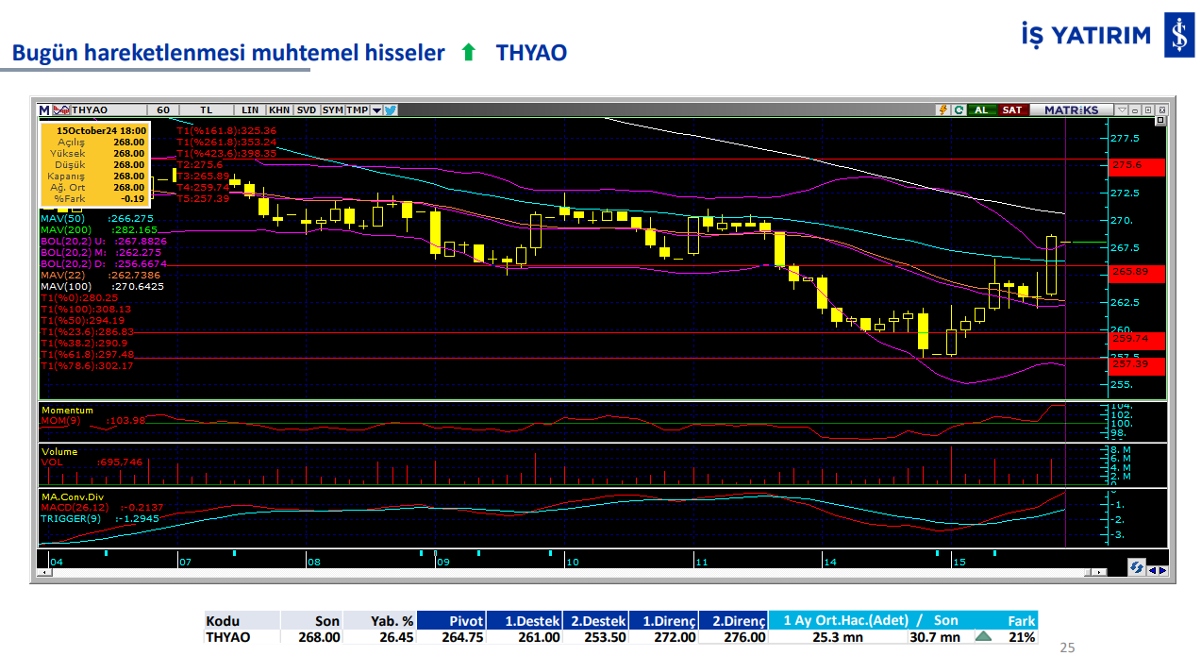Toggle the LIN scale mode

(x=250, y=110)
